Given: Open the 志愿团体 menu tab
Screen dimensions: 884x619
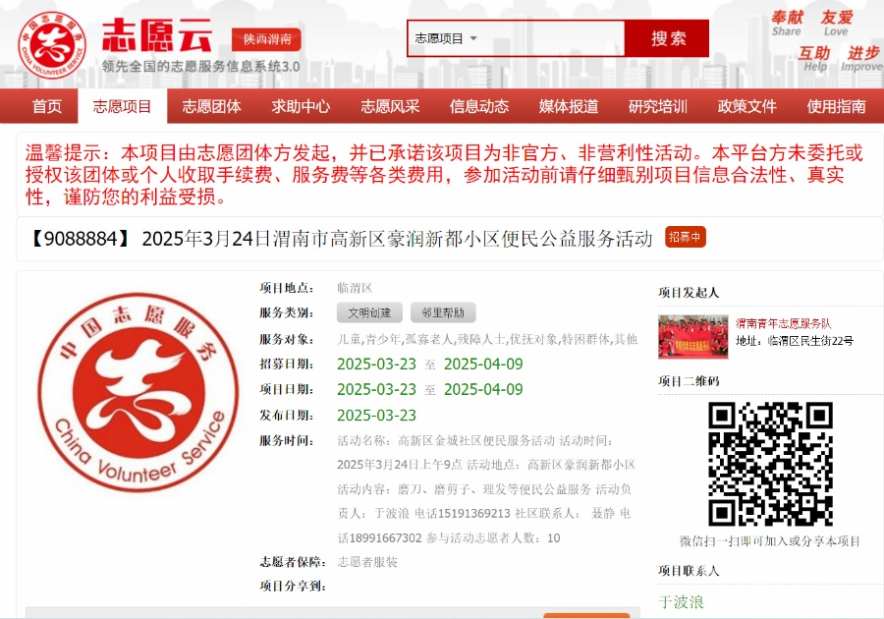Looking at the screenshot, I should click(211, 106).
